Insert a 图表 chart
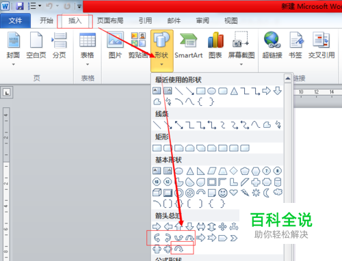342x261 pixels. pyautogui.click(x=215, y=45)
